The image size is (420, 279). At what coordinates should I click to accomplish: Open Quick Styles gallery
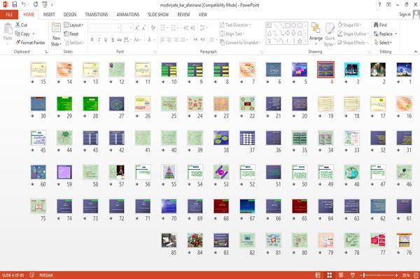[330, 34]
